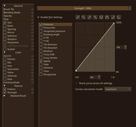Toggle Enable Pen Settings checkbox
136x127 pixels.
point(38,17)
